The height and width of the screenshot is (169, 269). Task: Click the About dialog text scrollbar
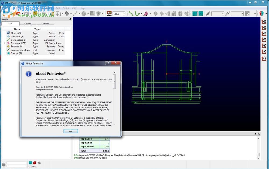[x=115, y=81]
